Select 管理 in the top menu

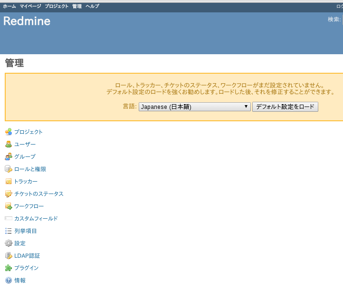click(77, 6)
